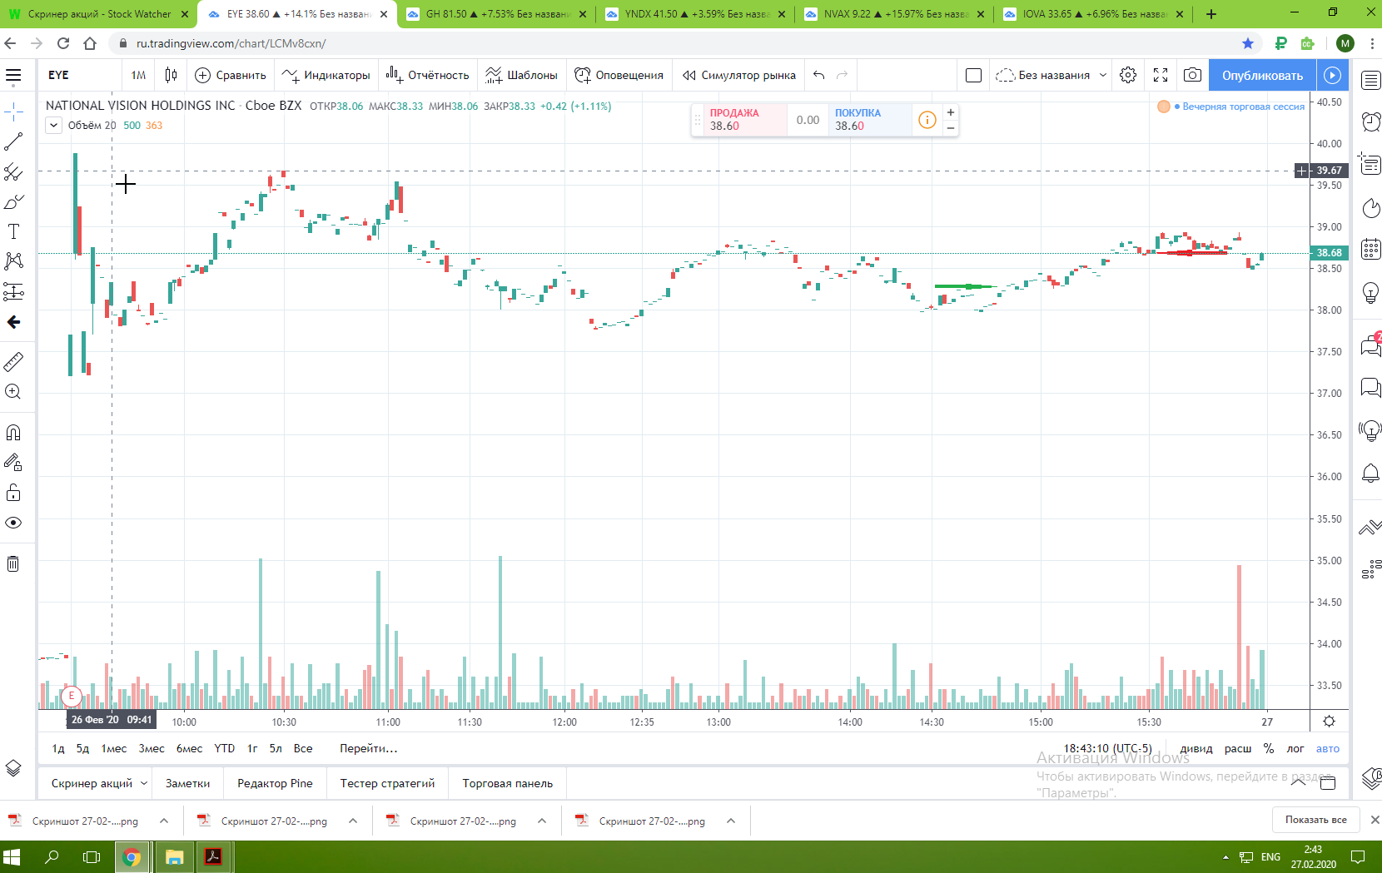Click the ПОКУПКА buy button at 38.60

coord(869,120)
